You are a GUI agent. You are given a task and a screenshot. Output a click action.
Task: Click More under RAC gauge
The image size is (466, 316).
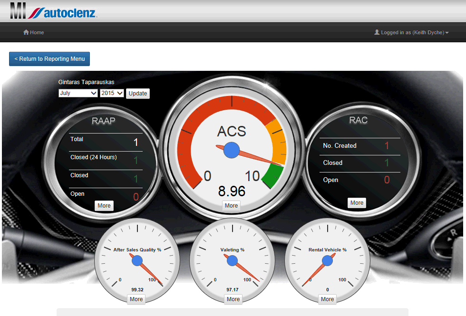point(357,203)
